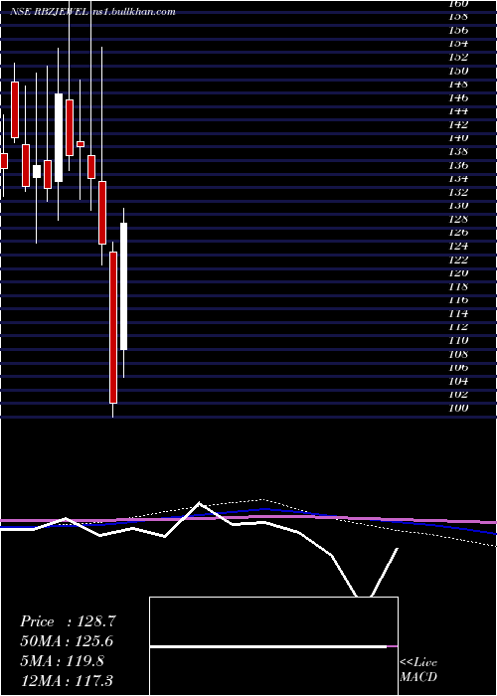497x696 pixels.
Task: Click the 100 price axis label
Action: pos(458,408)
